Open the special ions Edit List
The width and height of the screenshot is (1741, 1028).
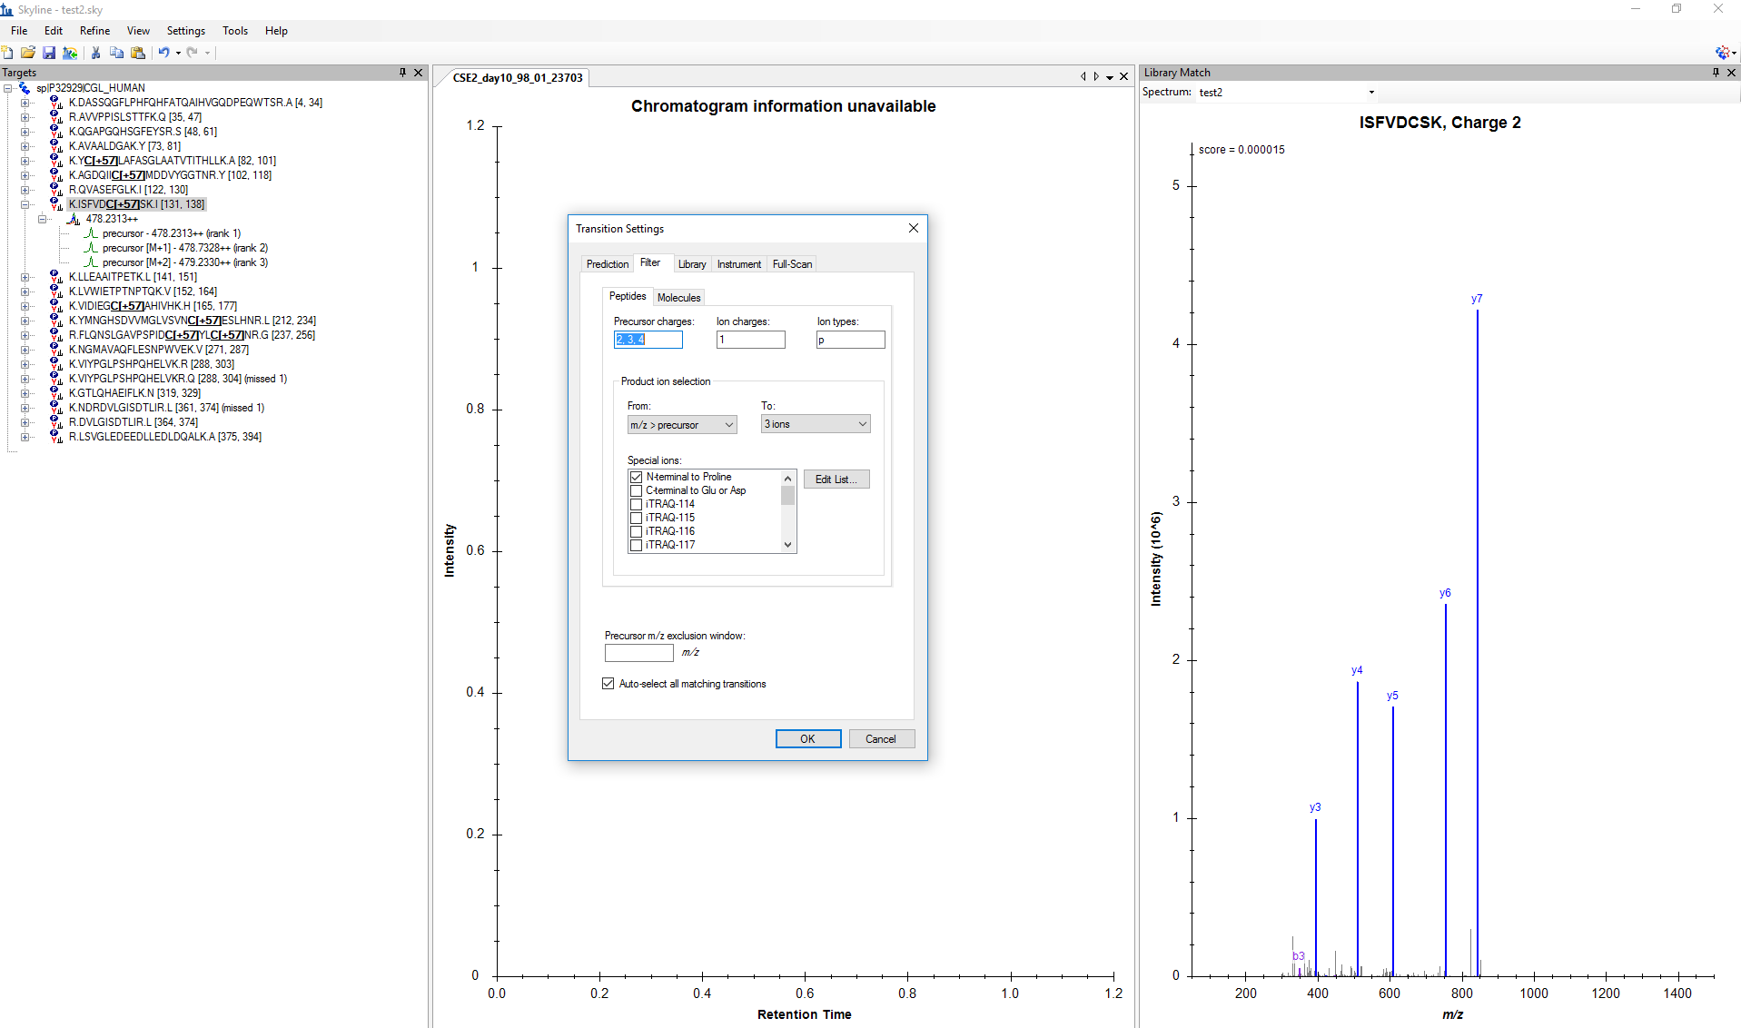836,479
